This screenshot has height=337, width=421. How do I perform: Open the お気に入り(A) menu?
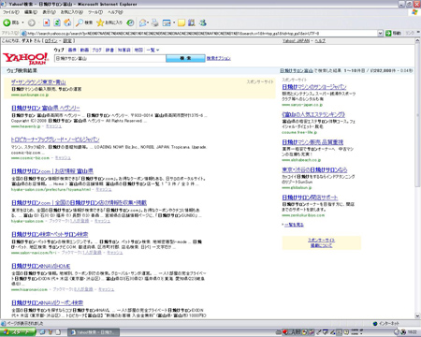(72, 12)
